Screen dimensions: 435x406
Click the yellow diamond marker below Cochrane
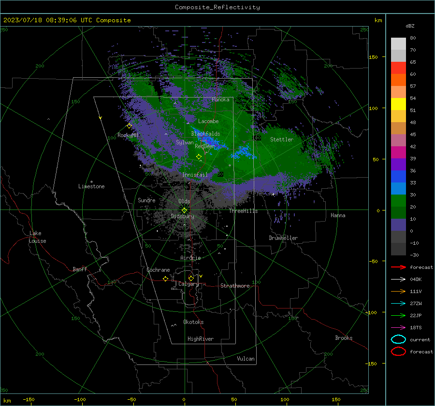point(165,279)
